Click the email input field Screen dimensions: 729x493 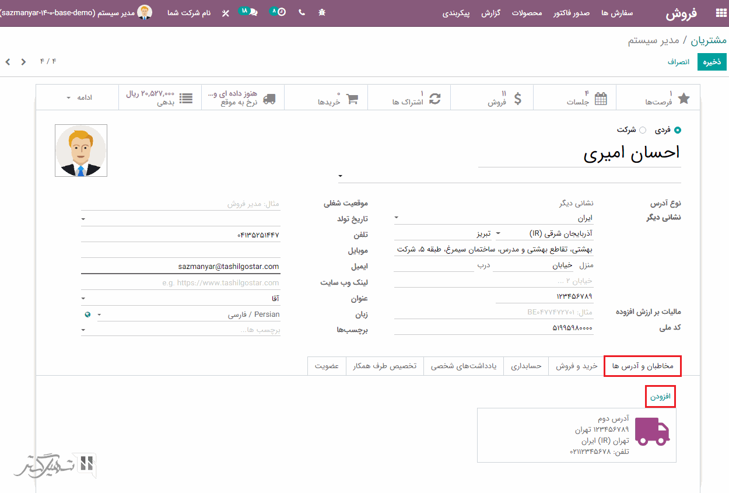(181, 267)
